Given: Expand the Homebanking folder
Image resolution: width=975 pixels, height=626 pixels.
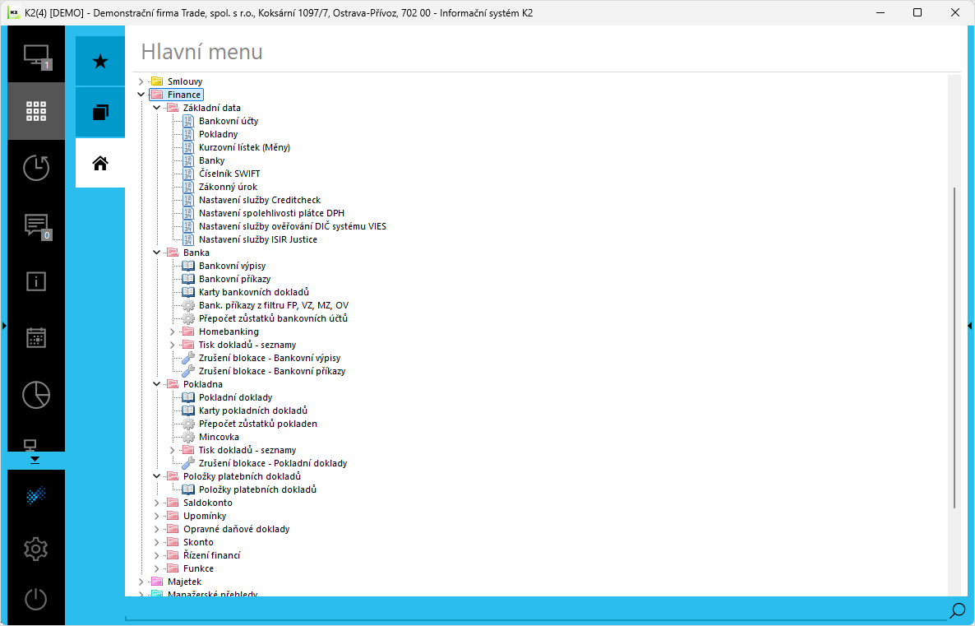Looking at the screenshot, I should pos(173,332).
